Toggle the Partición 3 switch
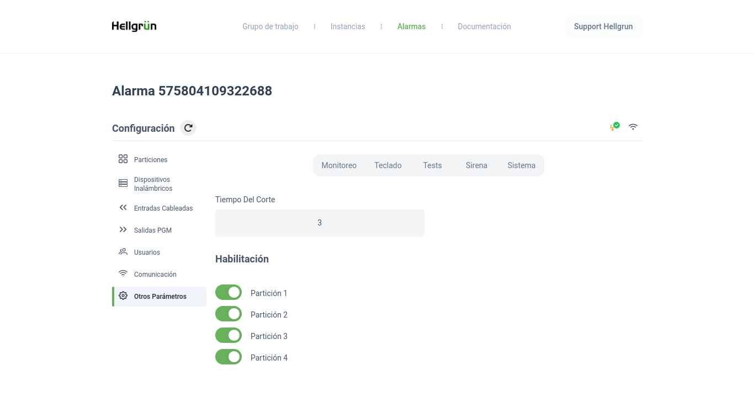Image resolution: width=754 pixels, height=419 pixels. pos(229,336)
